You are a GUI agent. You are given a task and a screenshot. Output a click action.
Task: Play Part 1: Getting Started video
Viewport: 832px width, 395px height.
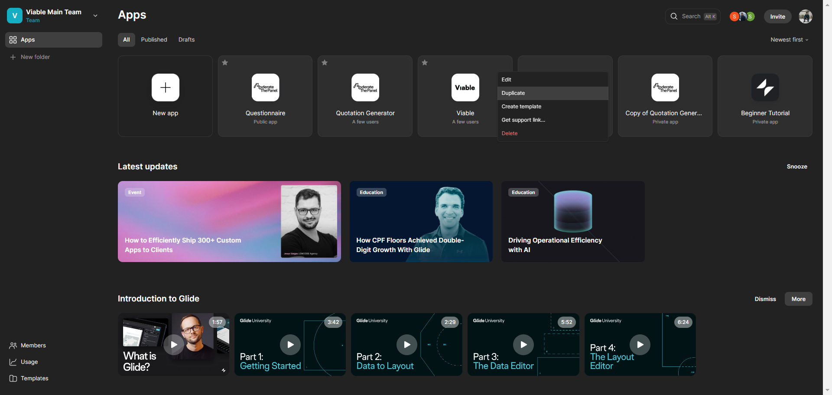pyautogui.click(x=290, y=345)
